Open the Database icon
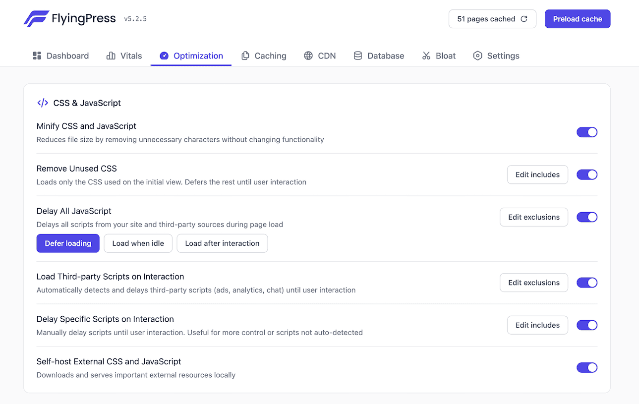 pos(358,56)
